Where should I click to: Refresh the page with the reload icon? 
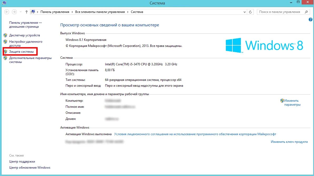click(x=250, y=12)
